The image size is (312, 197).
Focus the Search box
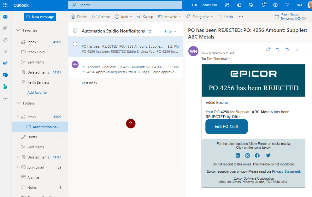(x=125, y=5)
